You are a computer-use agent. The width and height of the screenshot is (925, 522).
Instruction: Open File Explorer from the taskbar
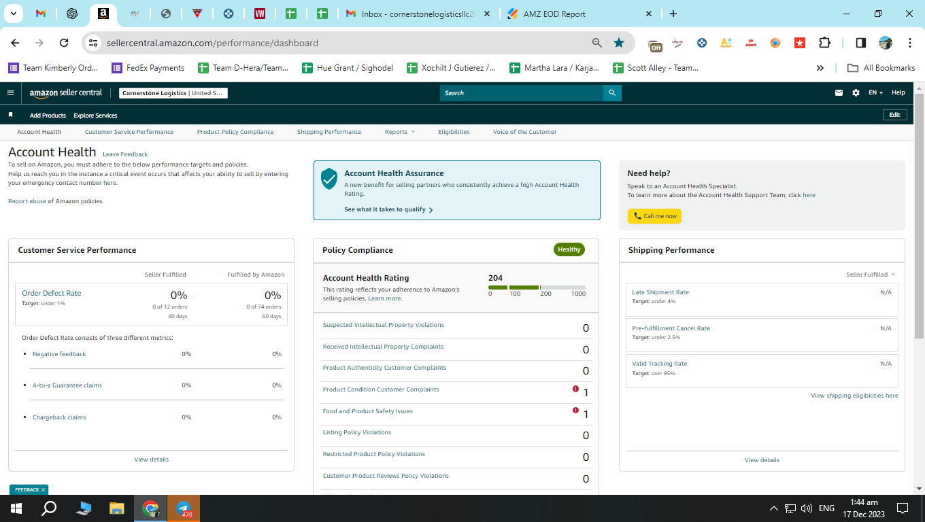click(x=117, y=508)
